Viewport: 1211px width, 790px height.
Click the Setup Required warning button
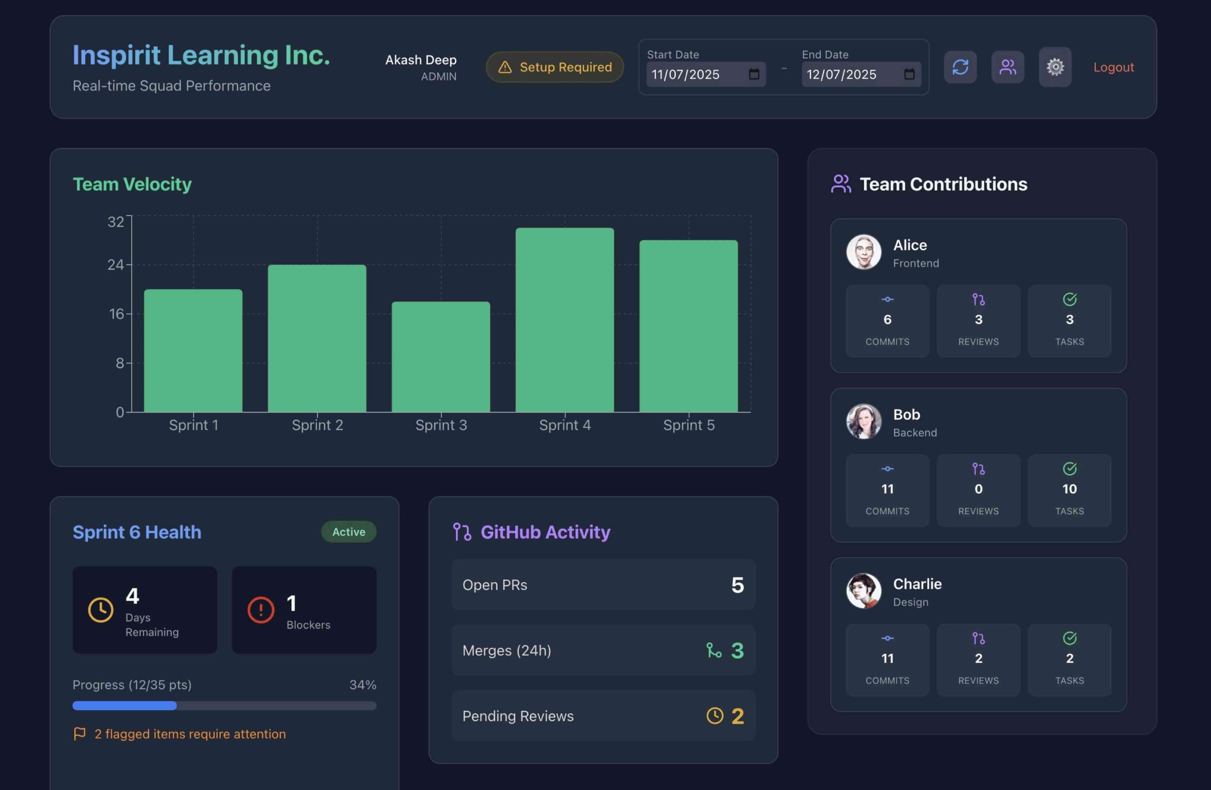click(x=554, y=67)
